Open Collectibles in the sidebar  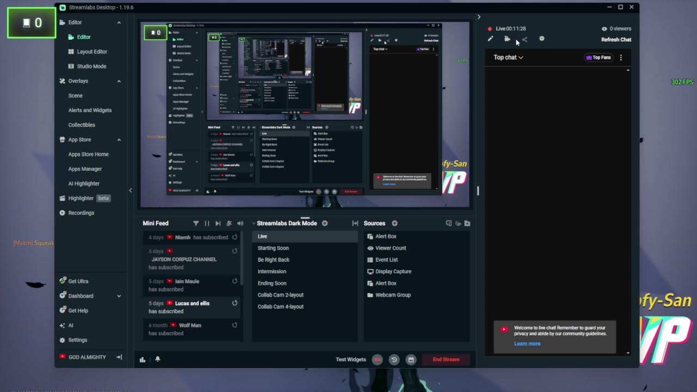(x=82, y=125)
